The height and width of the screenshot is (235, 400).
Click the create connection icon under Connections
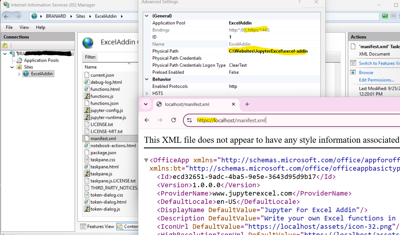[x=5, y=46]
